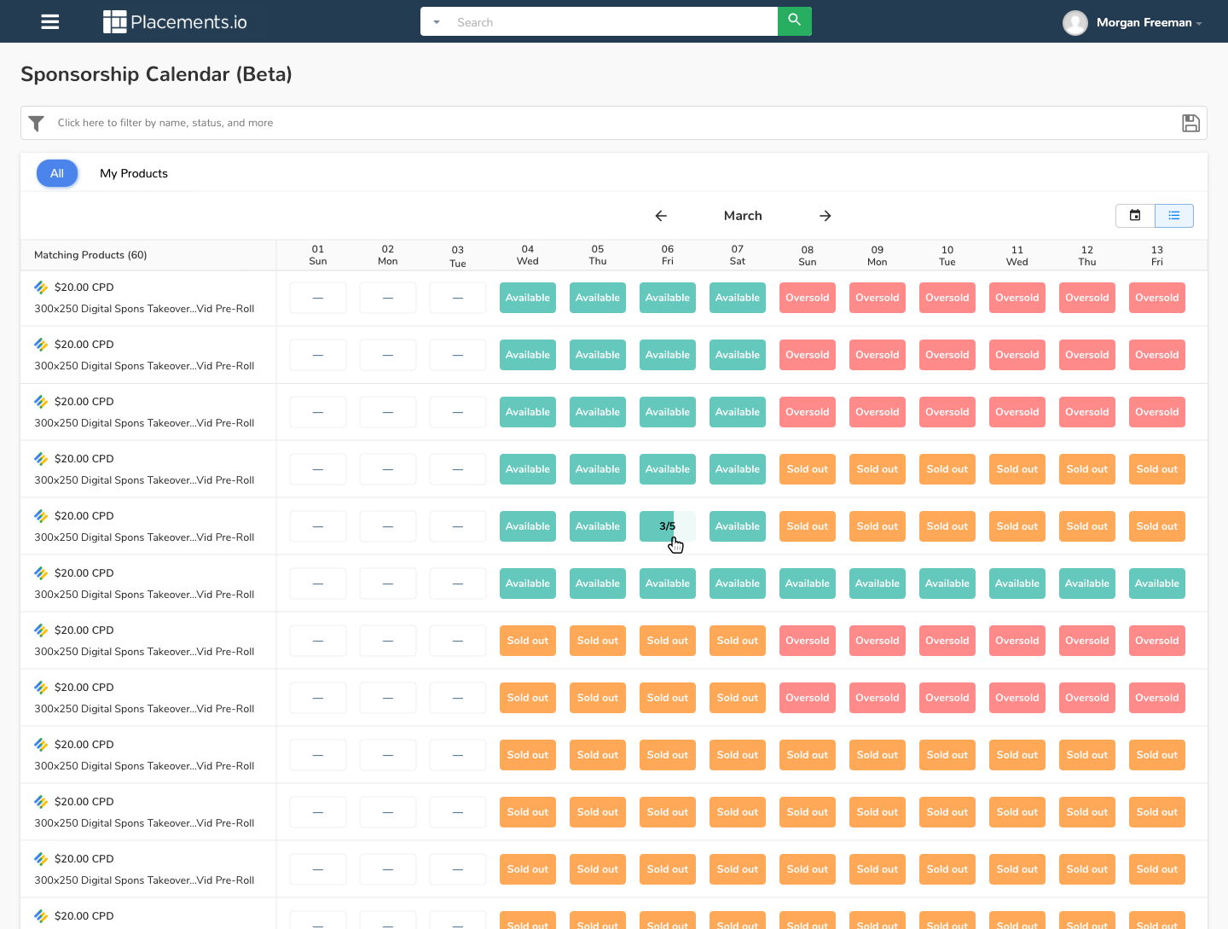This screenshot has height=929, width=1228.
Task: Open the March month picker
Action: (743, 216)
